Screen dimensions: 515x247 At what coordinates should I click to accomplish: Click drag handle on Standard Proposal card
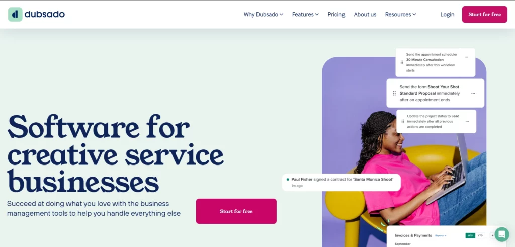394,93
